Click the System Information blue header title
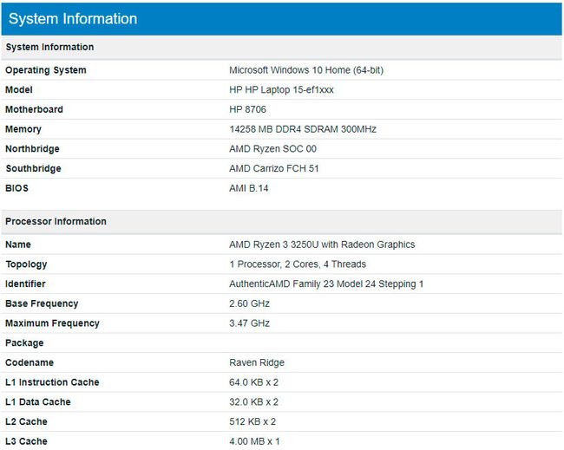The image size is (564, 450). pos(73,18)
